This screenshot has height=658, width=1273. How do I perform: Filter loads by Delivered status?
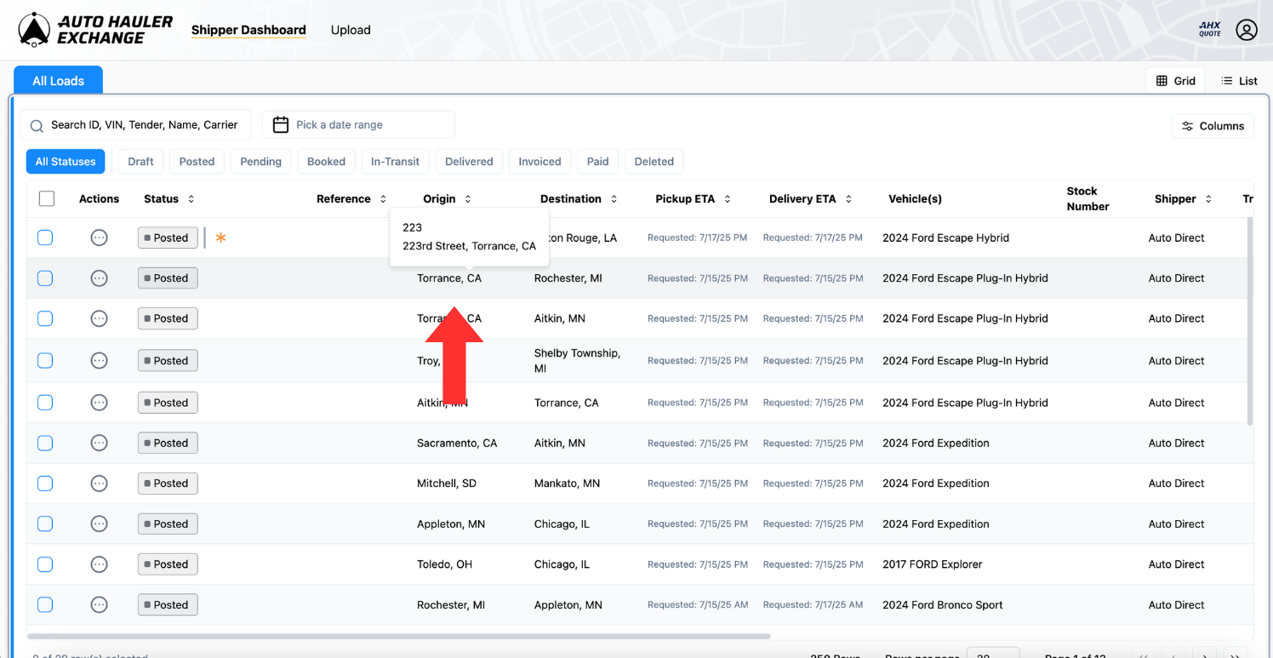pyautogui.click(x=469, y=162)
